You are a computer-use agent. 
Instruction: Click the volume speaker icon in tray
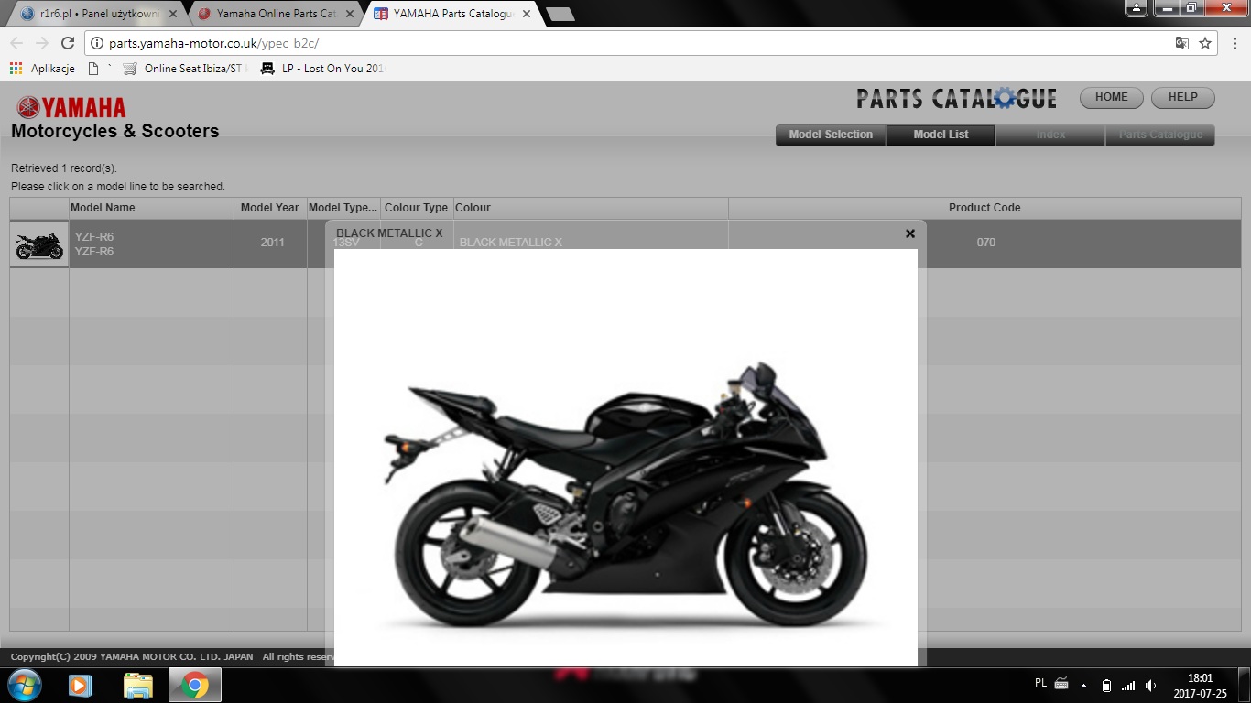pyautogui.click(x=1150, y=686)
